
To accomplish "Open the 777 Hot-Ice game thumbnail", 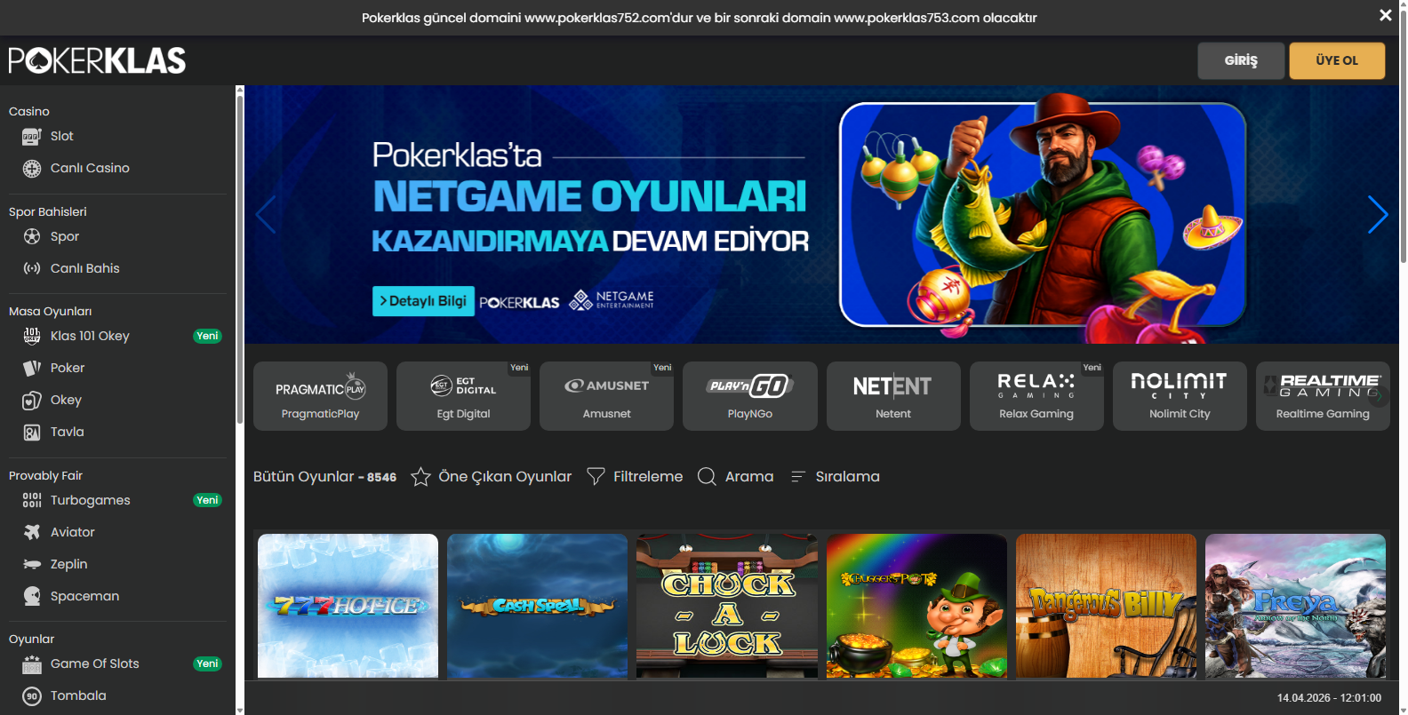I will pyautogui.click(x=348, y=606).
